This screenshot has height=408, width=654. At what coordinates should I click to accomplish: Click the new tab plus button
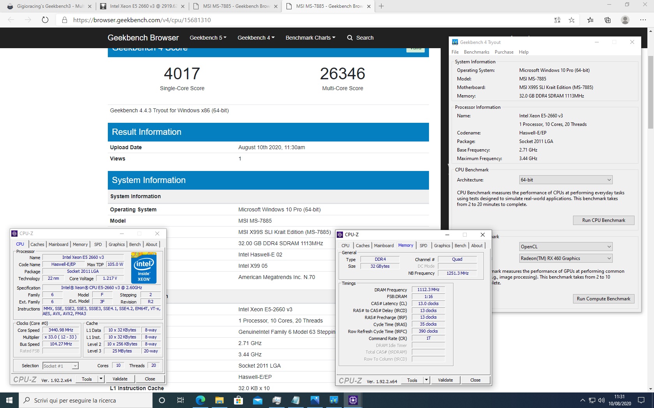pos(381,6)
